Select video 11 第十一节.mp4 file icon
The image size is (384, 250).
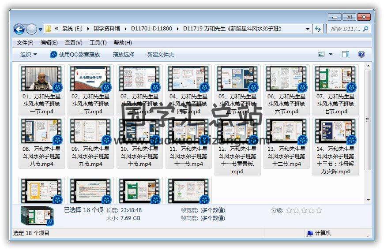pyautogui.click(x=188, y=131)
